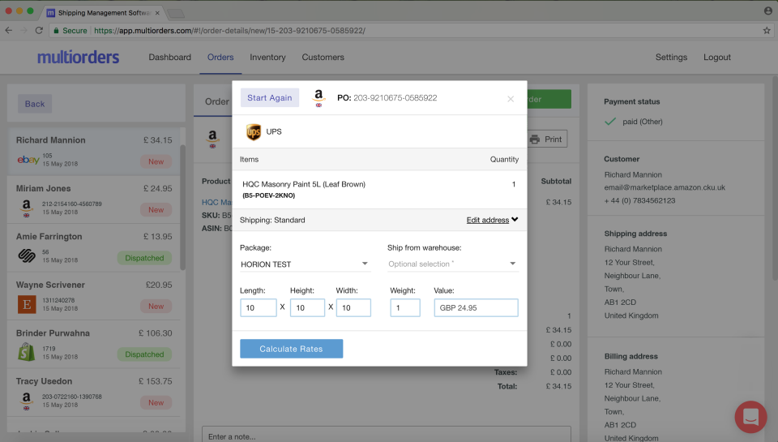Viewport: 778px width, 442px height.
Task: Click Amazon icon on Tracy Usedon order
Action: click(x=26, y=401)
